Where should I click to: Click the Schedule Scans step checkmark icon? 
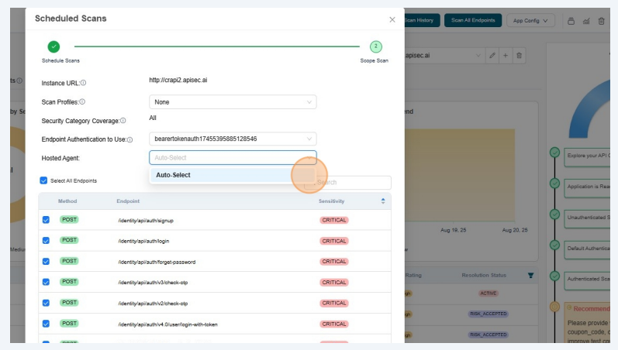coord(54,46)
